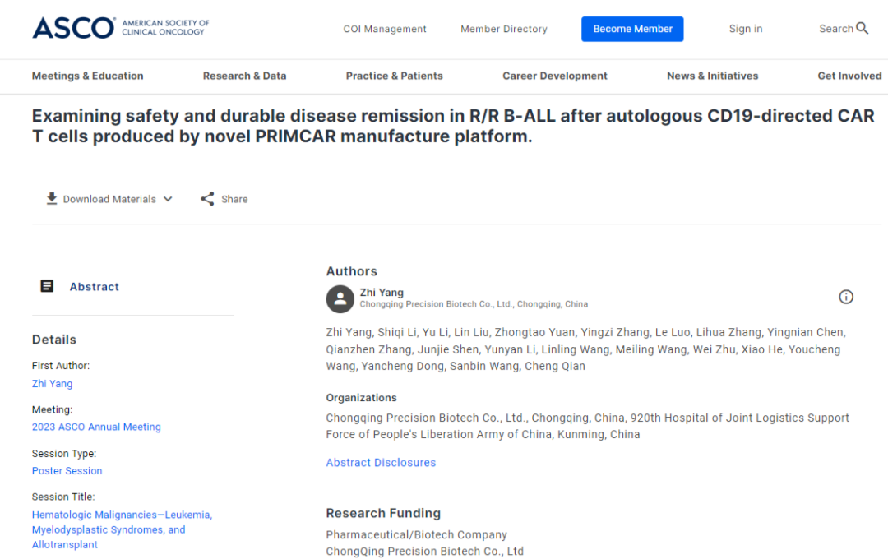Click the author info circle icon
The width and height of the screenshot is (888, 559).
(x=846, y=297)
